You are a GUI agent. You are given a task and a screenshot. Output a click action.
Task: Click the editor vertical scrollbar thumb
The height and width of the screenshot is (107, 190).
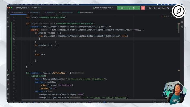(179, 28)
